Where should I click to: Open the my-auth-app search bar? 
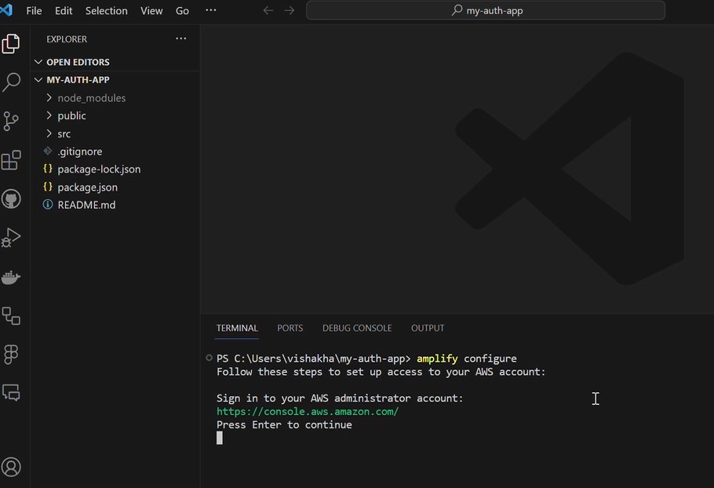click(x=485, y=10)
